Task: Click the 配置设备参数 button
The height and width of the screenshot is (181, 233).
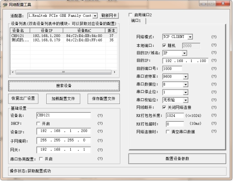Action: coord(177,159)
